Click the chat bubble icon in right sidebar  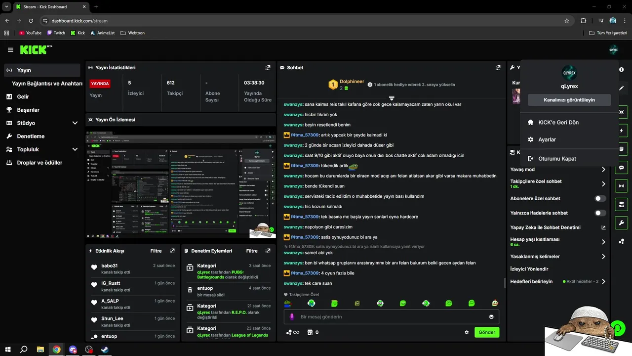[621, 168]
